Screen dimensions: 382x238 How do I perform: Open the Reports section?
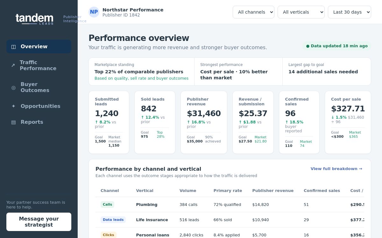(39, 122)
